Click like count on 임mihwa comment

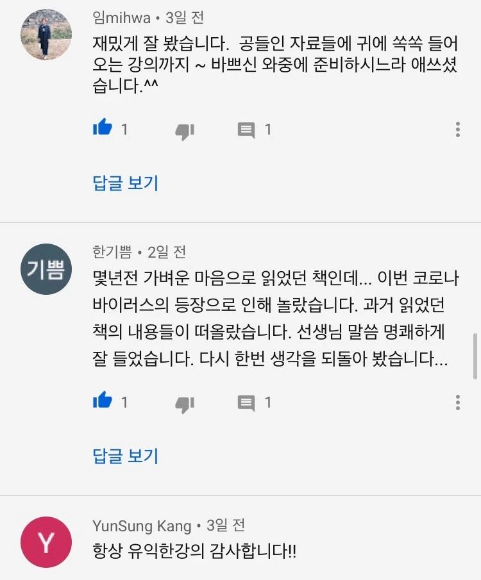(125, 129)
